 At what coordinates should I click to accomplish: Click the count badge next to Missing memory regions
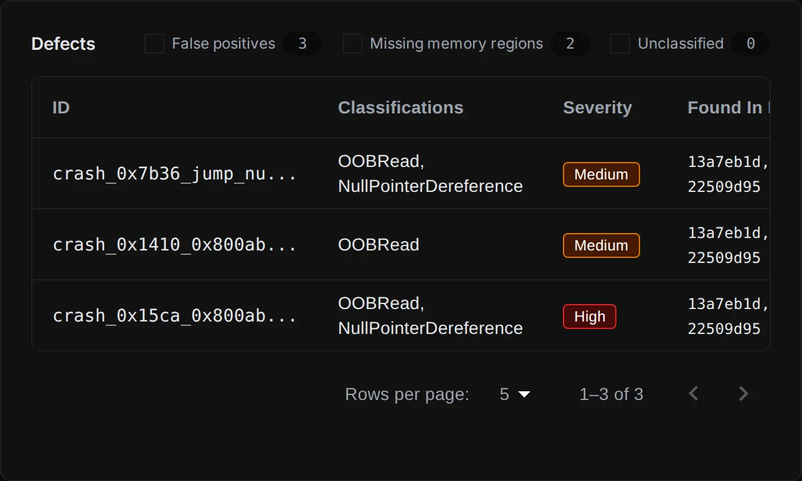(x=570, y=44)
